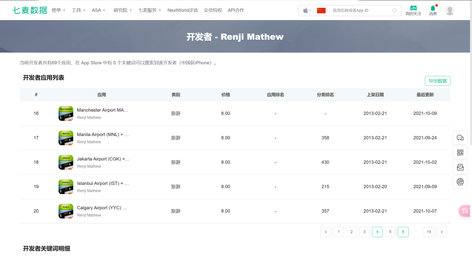Open Istanbul Airport (IST) app link
Viewport: 472px width, 259px height.
click(103, 183)
